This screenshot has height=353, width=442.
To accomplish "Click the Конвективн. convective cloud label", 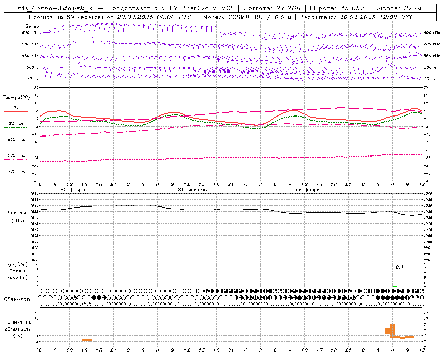I will click(18, 322).
